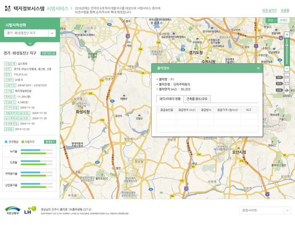This screenshot has width=295, height=225.
Task: Switch to 건축물 용도/규모 tab
Action: [197, 99]
